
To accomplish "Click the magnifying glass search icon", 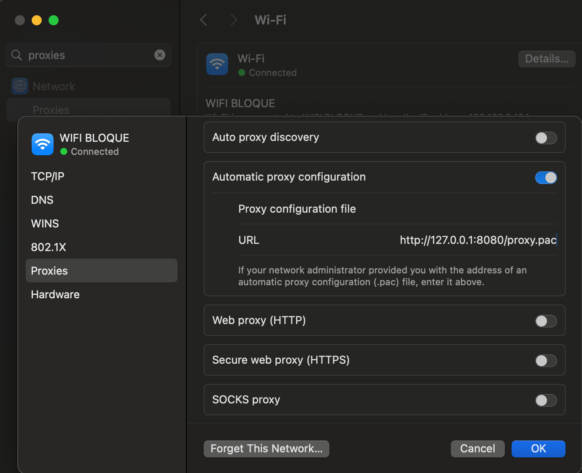I will (x=16, y=55).
